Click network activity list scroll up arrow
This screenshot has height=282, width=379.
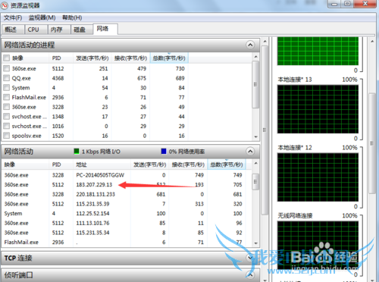click(255, 164)
